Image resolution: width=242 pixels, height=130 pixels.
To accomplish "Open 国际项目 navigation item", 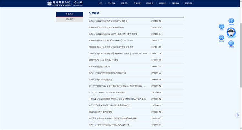I will 163,3.
